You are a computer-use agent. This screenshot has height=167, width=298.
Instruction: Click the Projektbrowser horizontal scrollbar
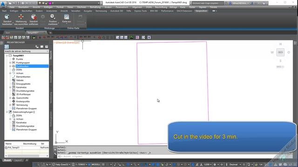point(27,156)
